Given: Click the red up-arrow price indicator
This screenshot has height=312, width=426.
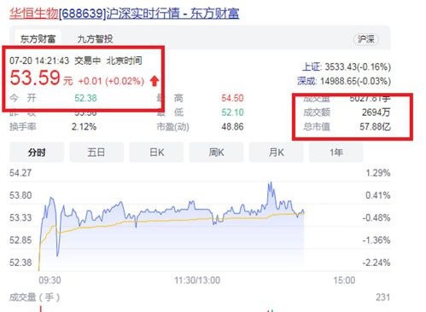Looking at the screenshot, I should click(155, 81).
